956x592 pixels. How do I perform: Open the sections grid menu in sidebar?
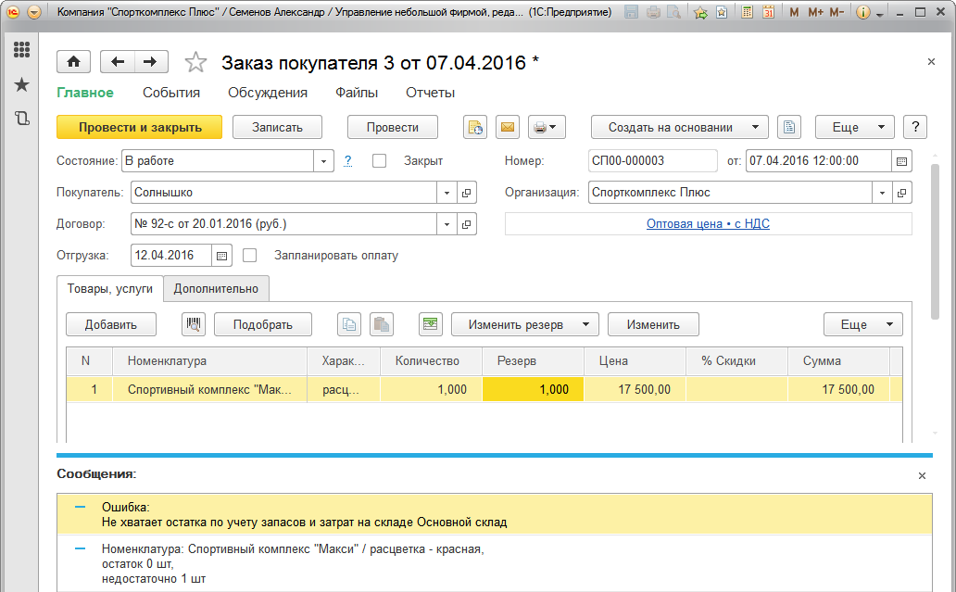coord(21,50)
